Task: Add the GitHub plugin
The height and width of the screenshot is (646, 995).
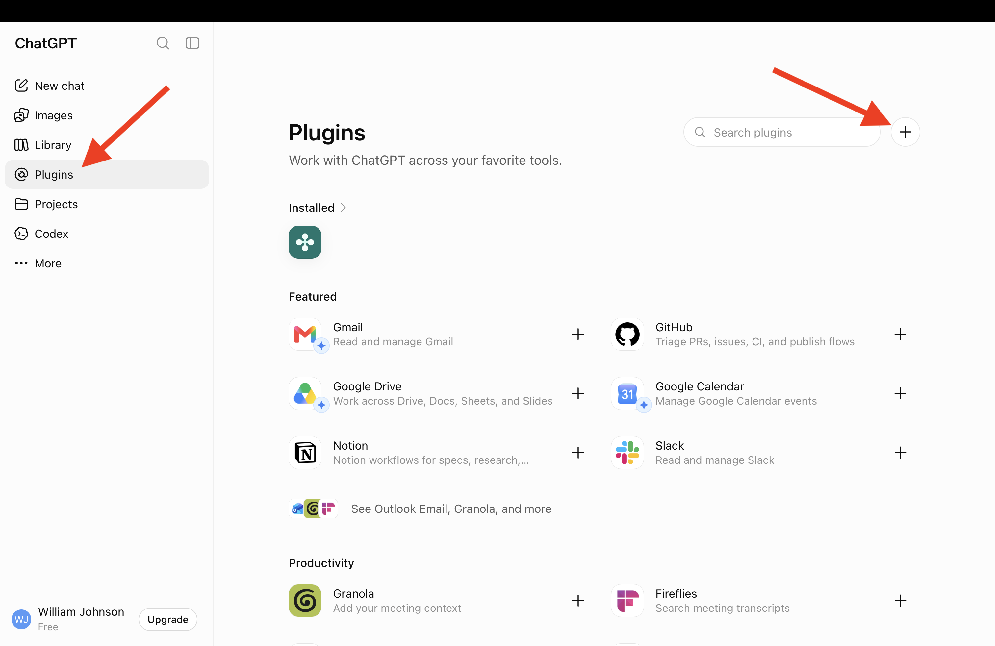Action: (x=900, y=334)
